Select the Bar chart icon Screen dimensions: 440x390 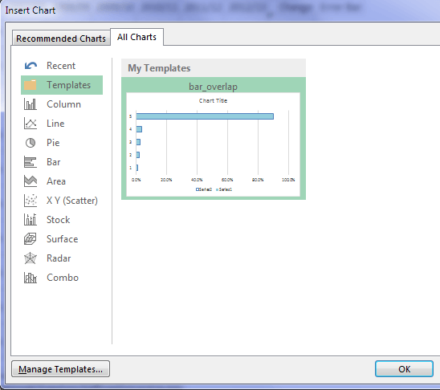click(x=31, y=162)
